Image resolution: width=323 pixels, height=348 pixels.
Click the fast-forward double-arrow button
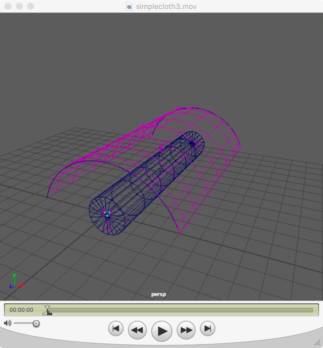(x=186, y=330)
